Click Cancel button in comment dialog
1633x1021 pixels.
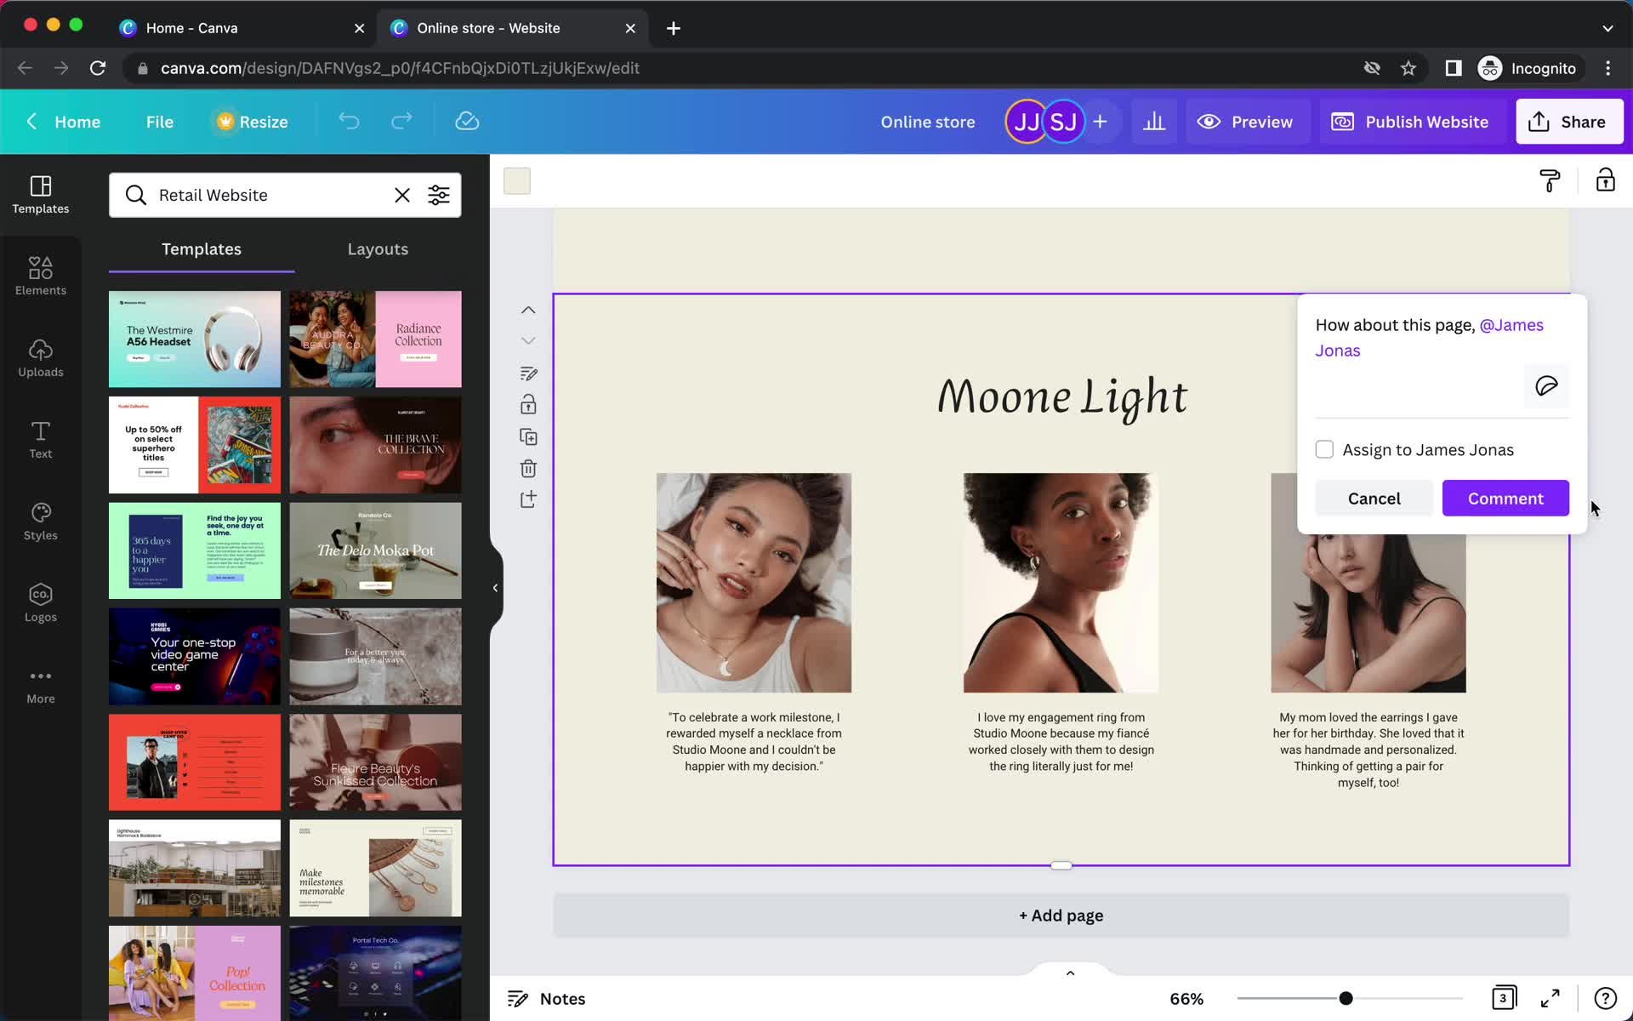pos(1374,498)
